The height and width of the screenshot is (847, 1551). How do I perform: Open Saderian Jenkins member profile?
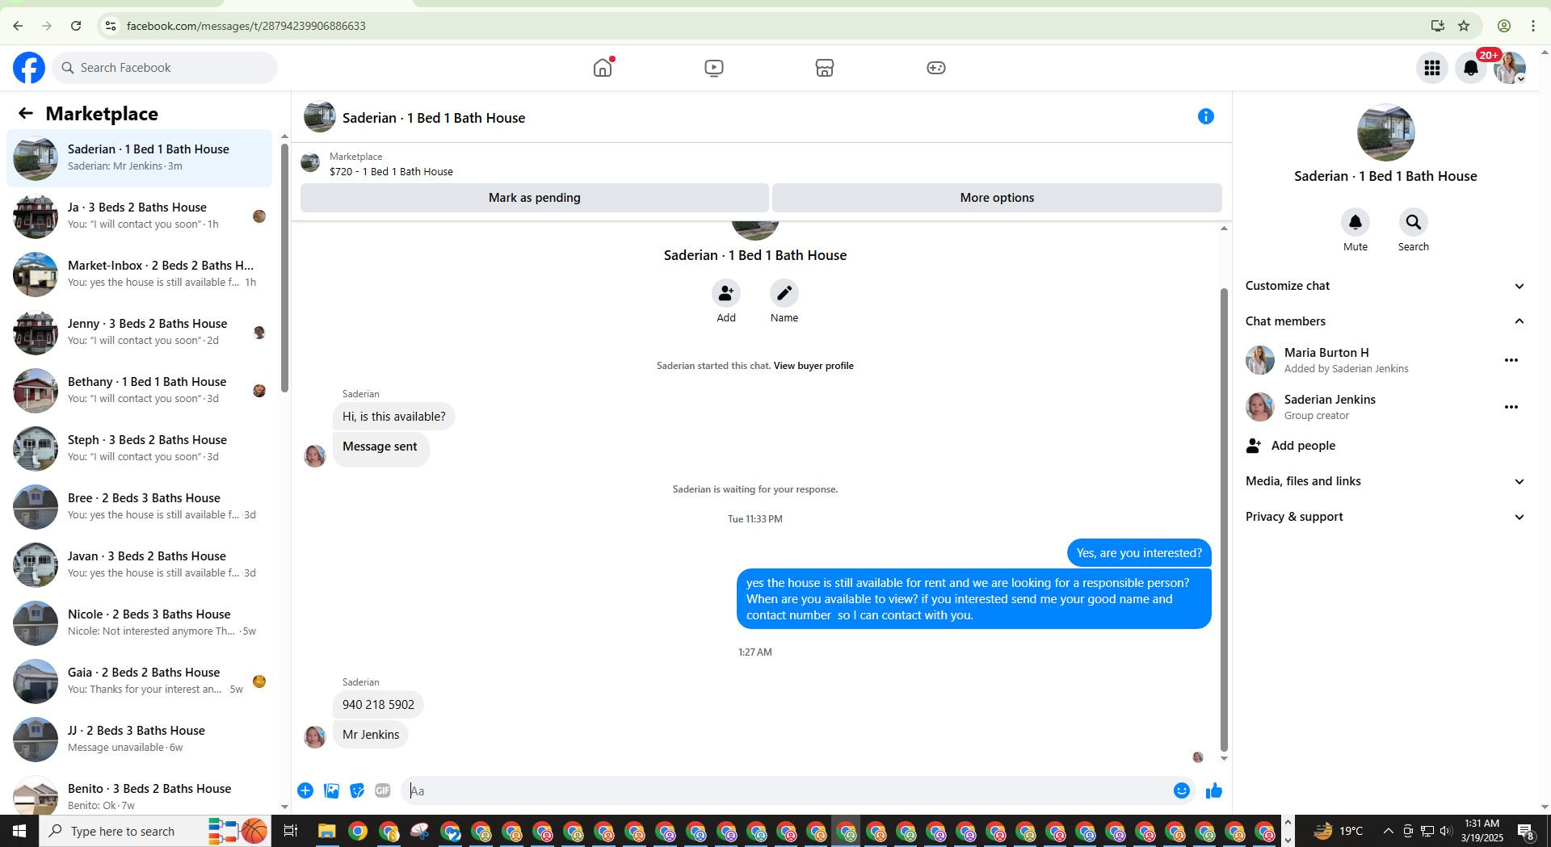pyautogui.click(x=1330, y=400)
